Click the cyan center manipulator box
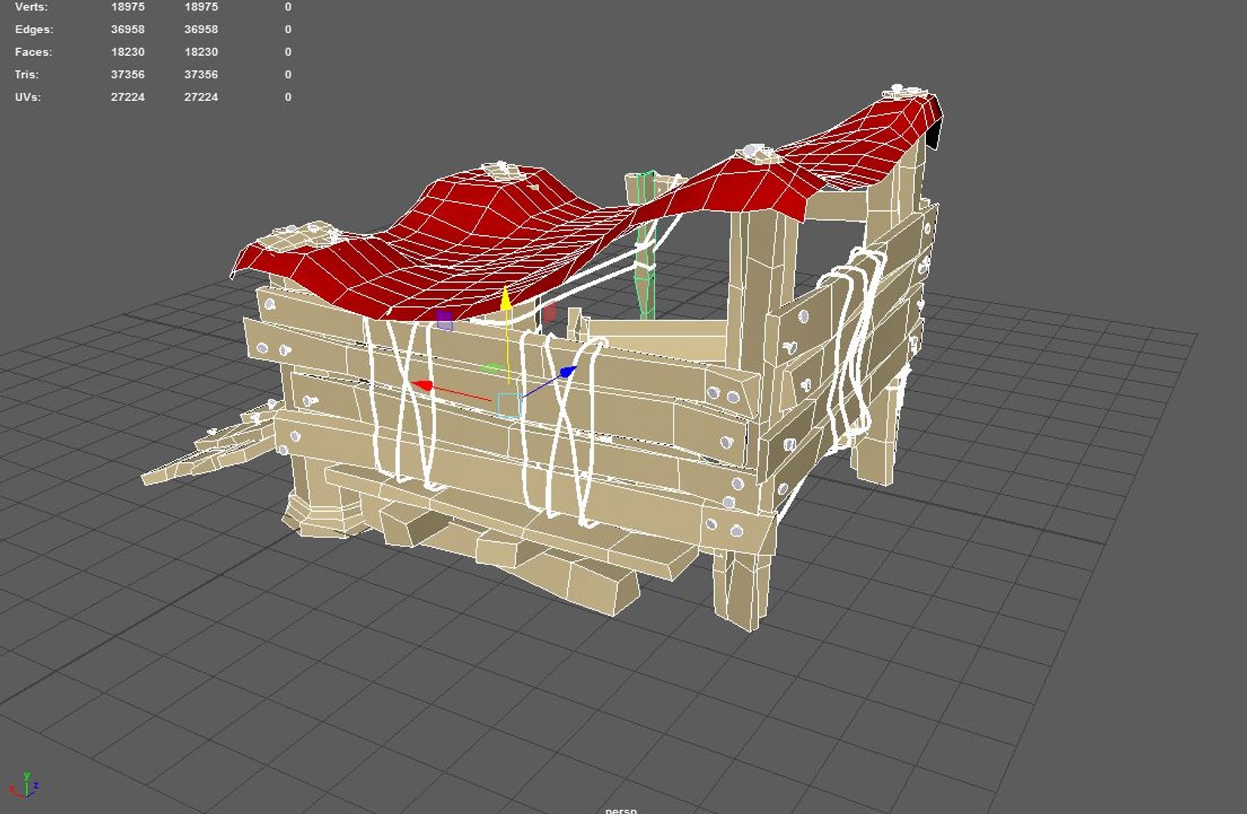This screenshot has width=1247, height=814. coord(509,405)
